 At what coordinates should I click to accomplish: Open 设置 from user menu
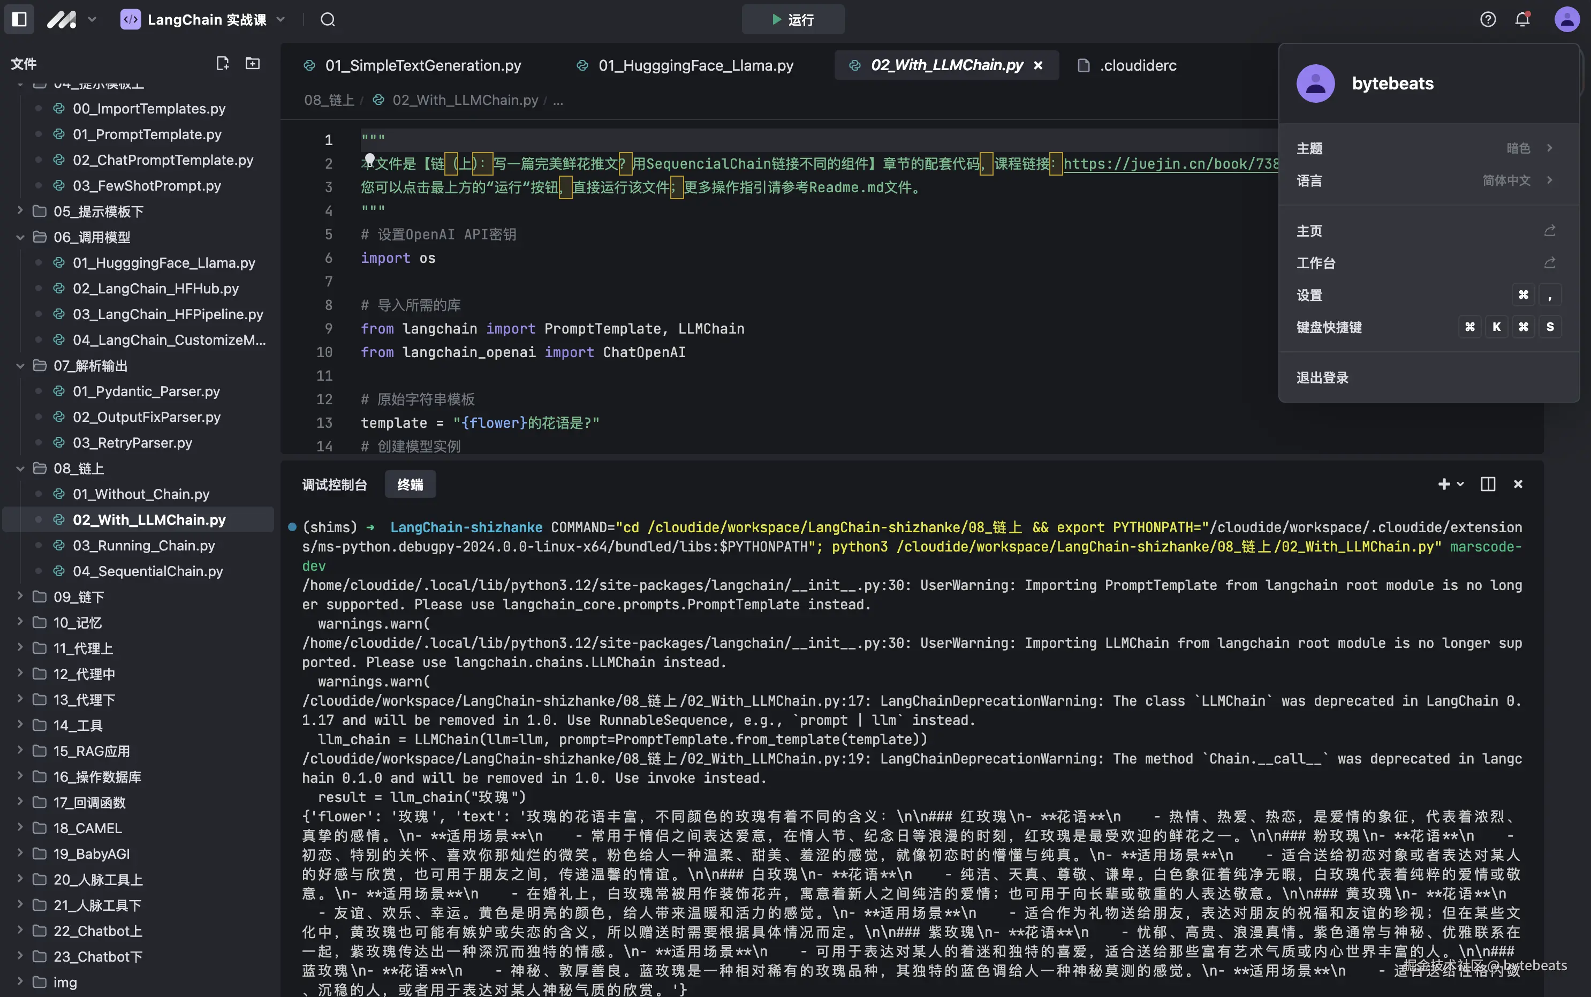coord(1428,294)
